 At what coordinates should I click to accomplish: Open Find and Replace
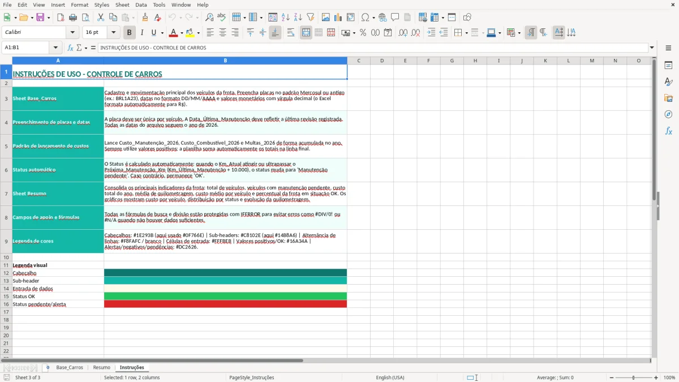tap(209, 18)
